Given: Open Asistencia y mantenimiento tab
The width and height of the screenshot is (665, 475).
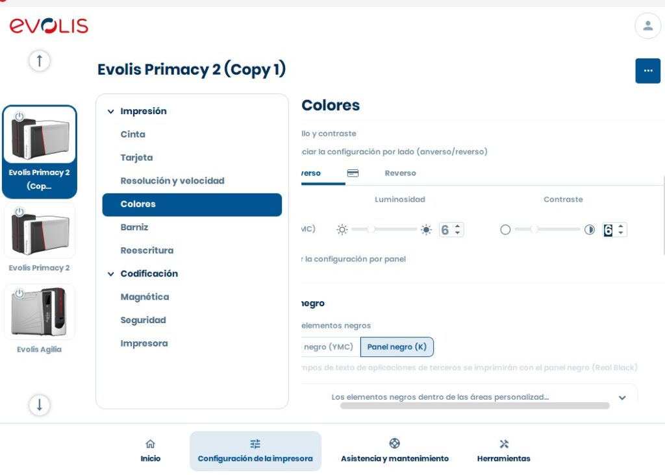Looking at the screenshot, I should (x=394, y=450).
